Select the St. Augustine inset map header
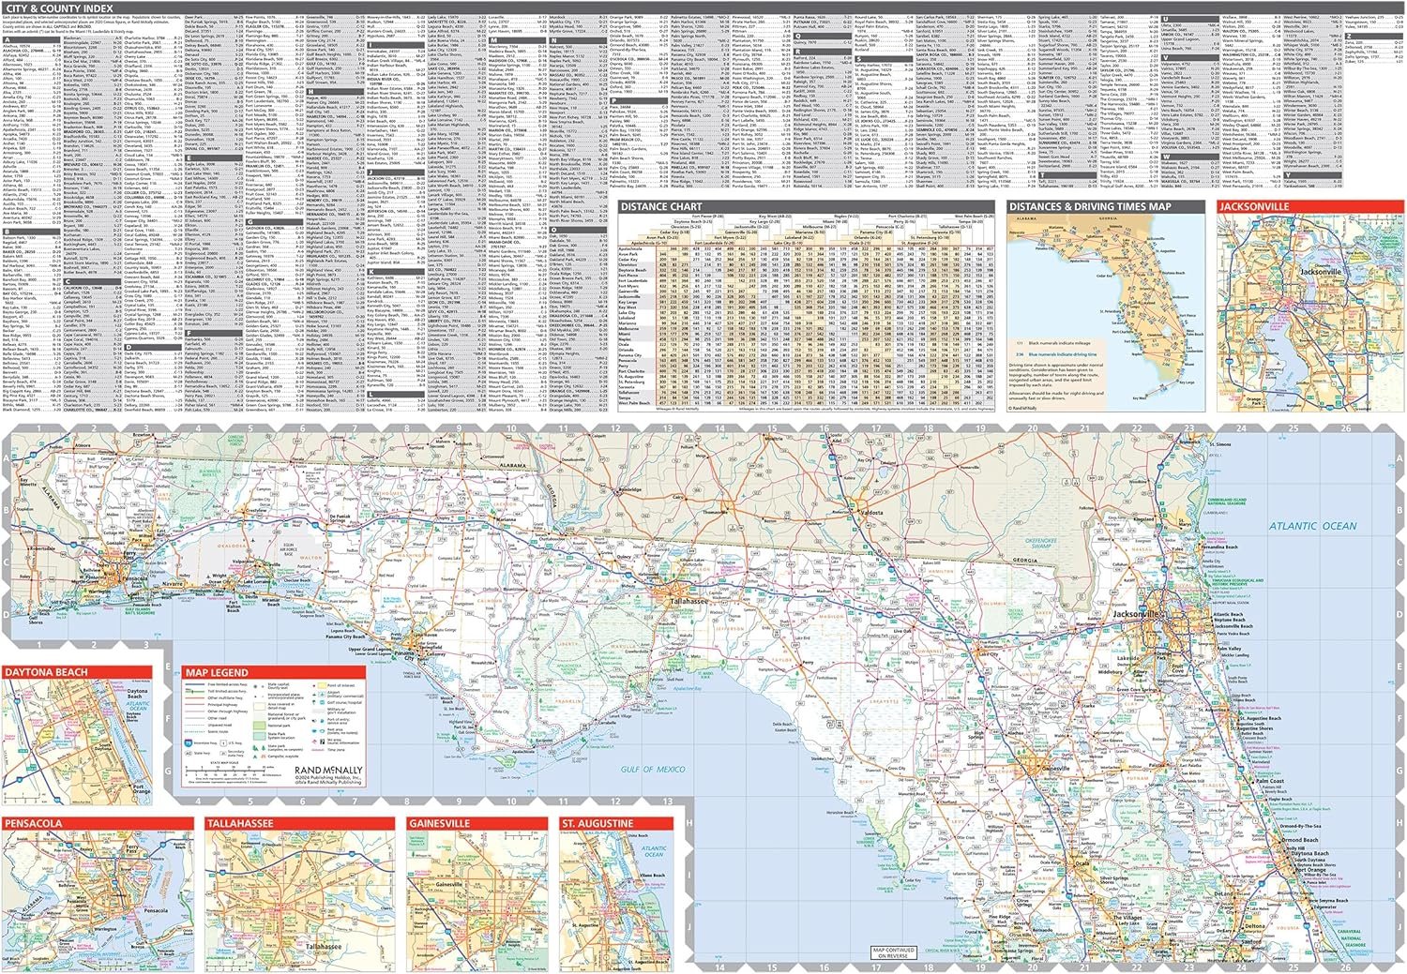Image resolution: width=1407 pixels, height=974 pixels. coord(598,823)
